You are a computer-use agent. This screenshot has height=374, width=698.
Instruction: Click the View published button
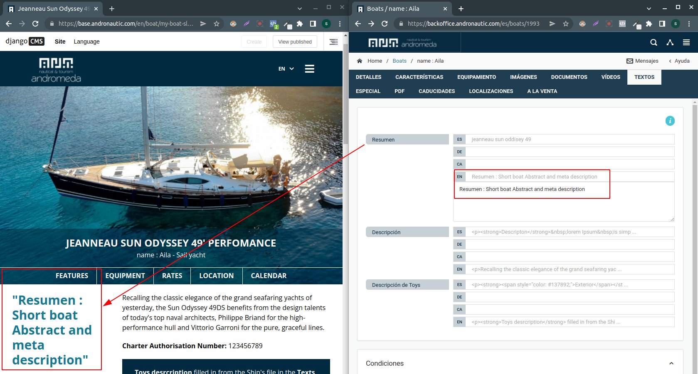click(295, 42)
